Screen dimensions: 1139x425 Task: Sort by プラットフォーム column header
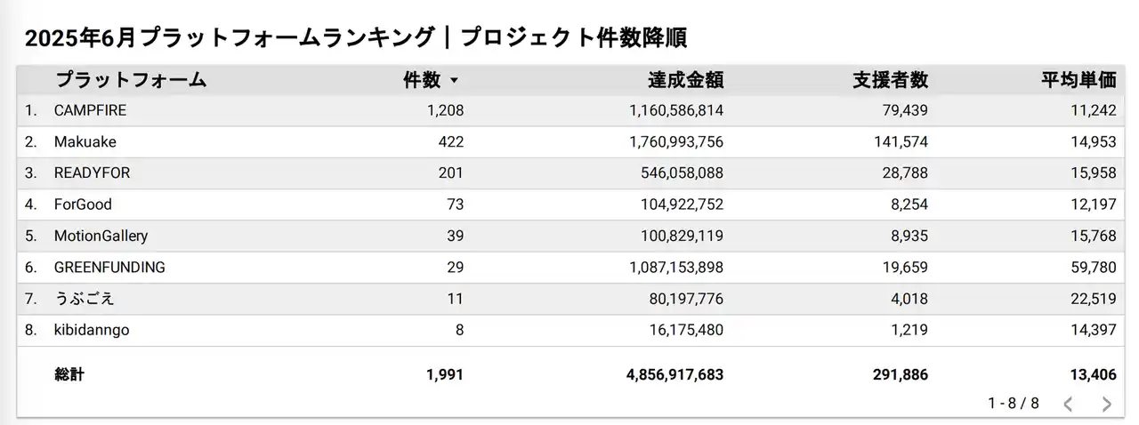tap(131, 80)
